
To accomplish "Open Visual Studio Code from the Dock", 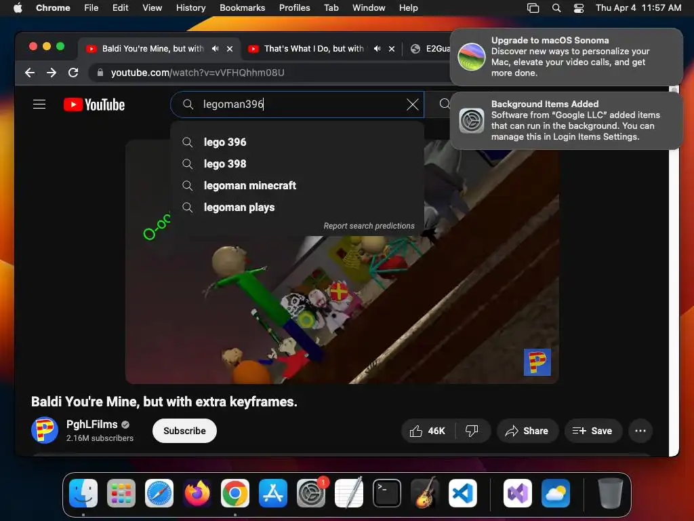I will click(x=463, y=493).
